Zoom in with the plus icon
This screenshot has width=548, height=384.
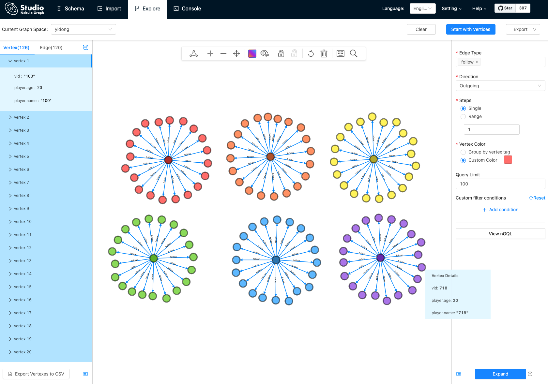click(x=210, y=53)
